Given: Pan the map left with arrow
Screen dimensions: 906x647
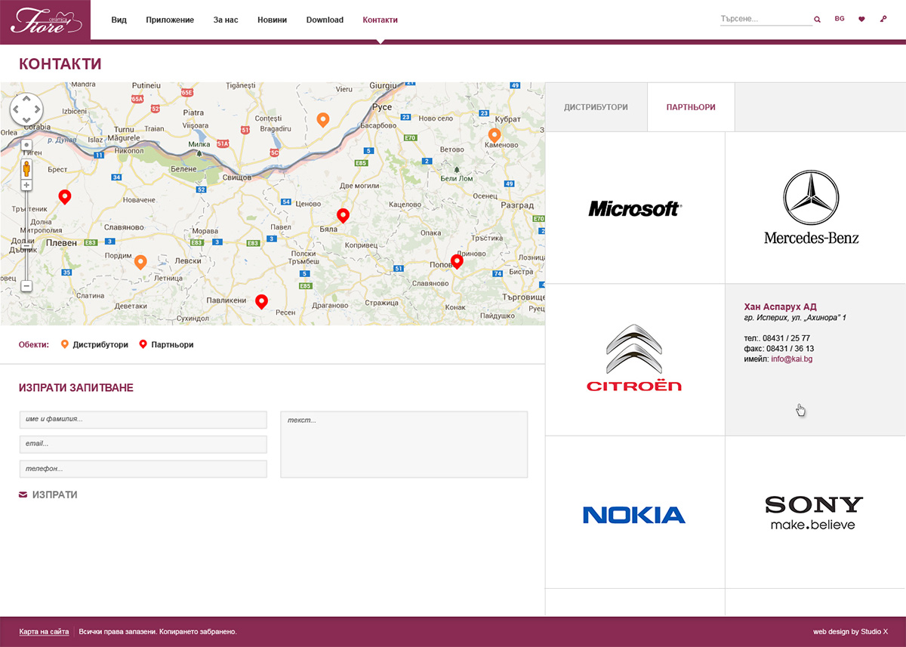Looking at the screenshot, I should 16,109.
